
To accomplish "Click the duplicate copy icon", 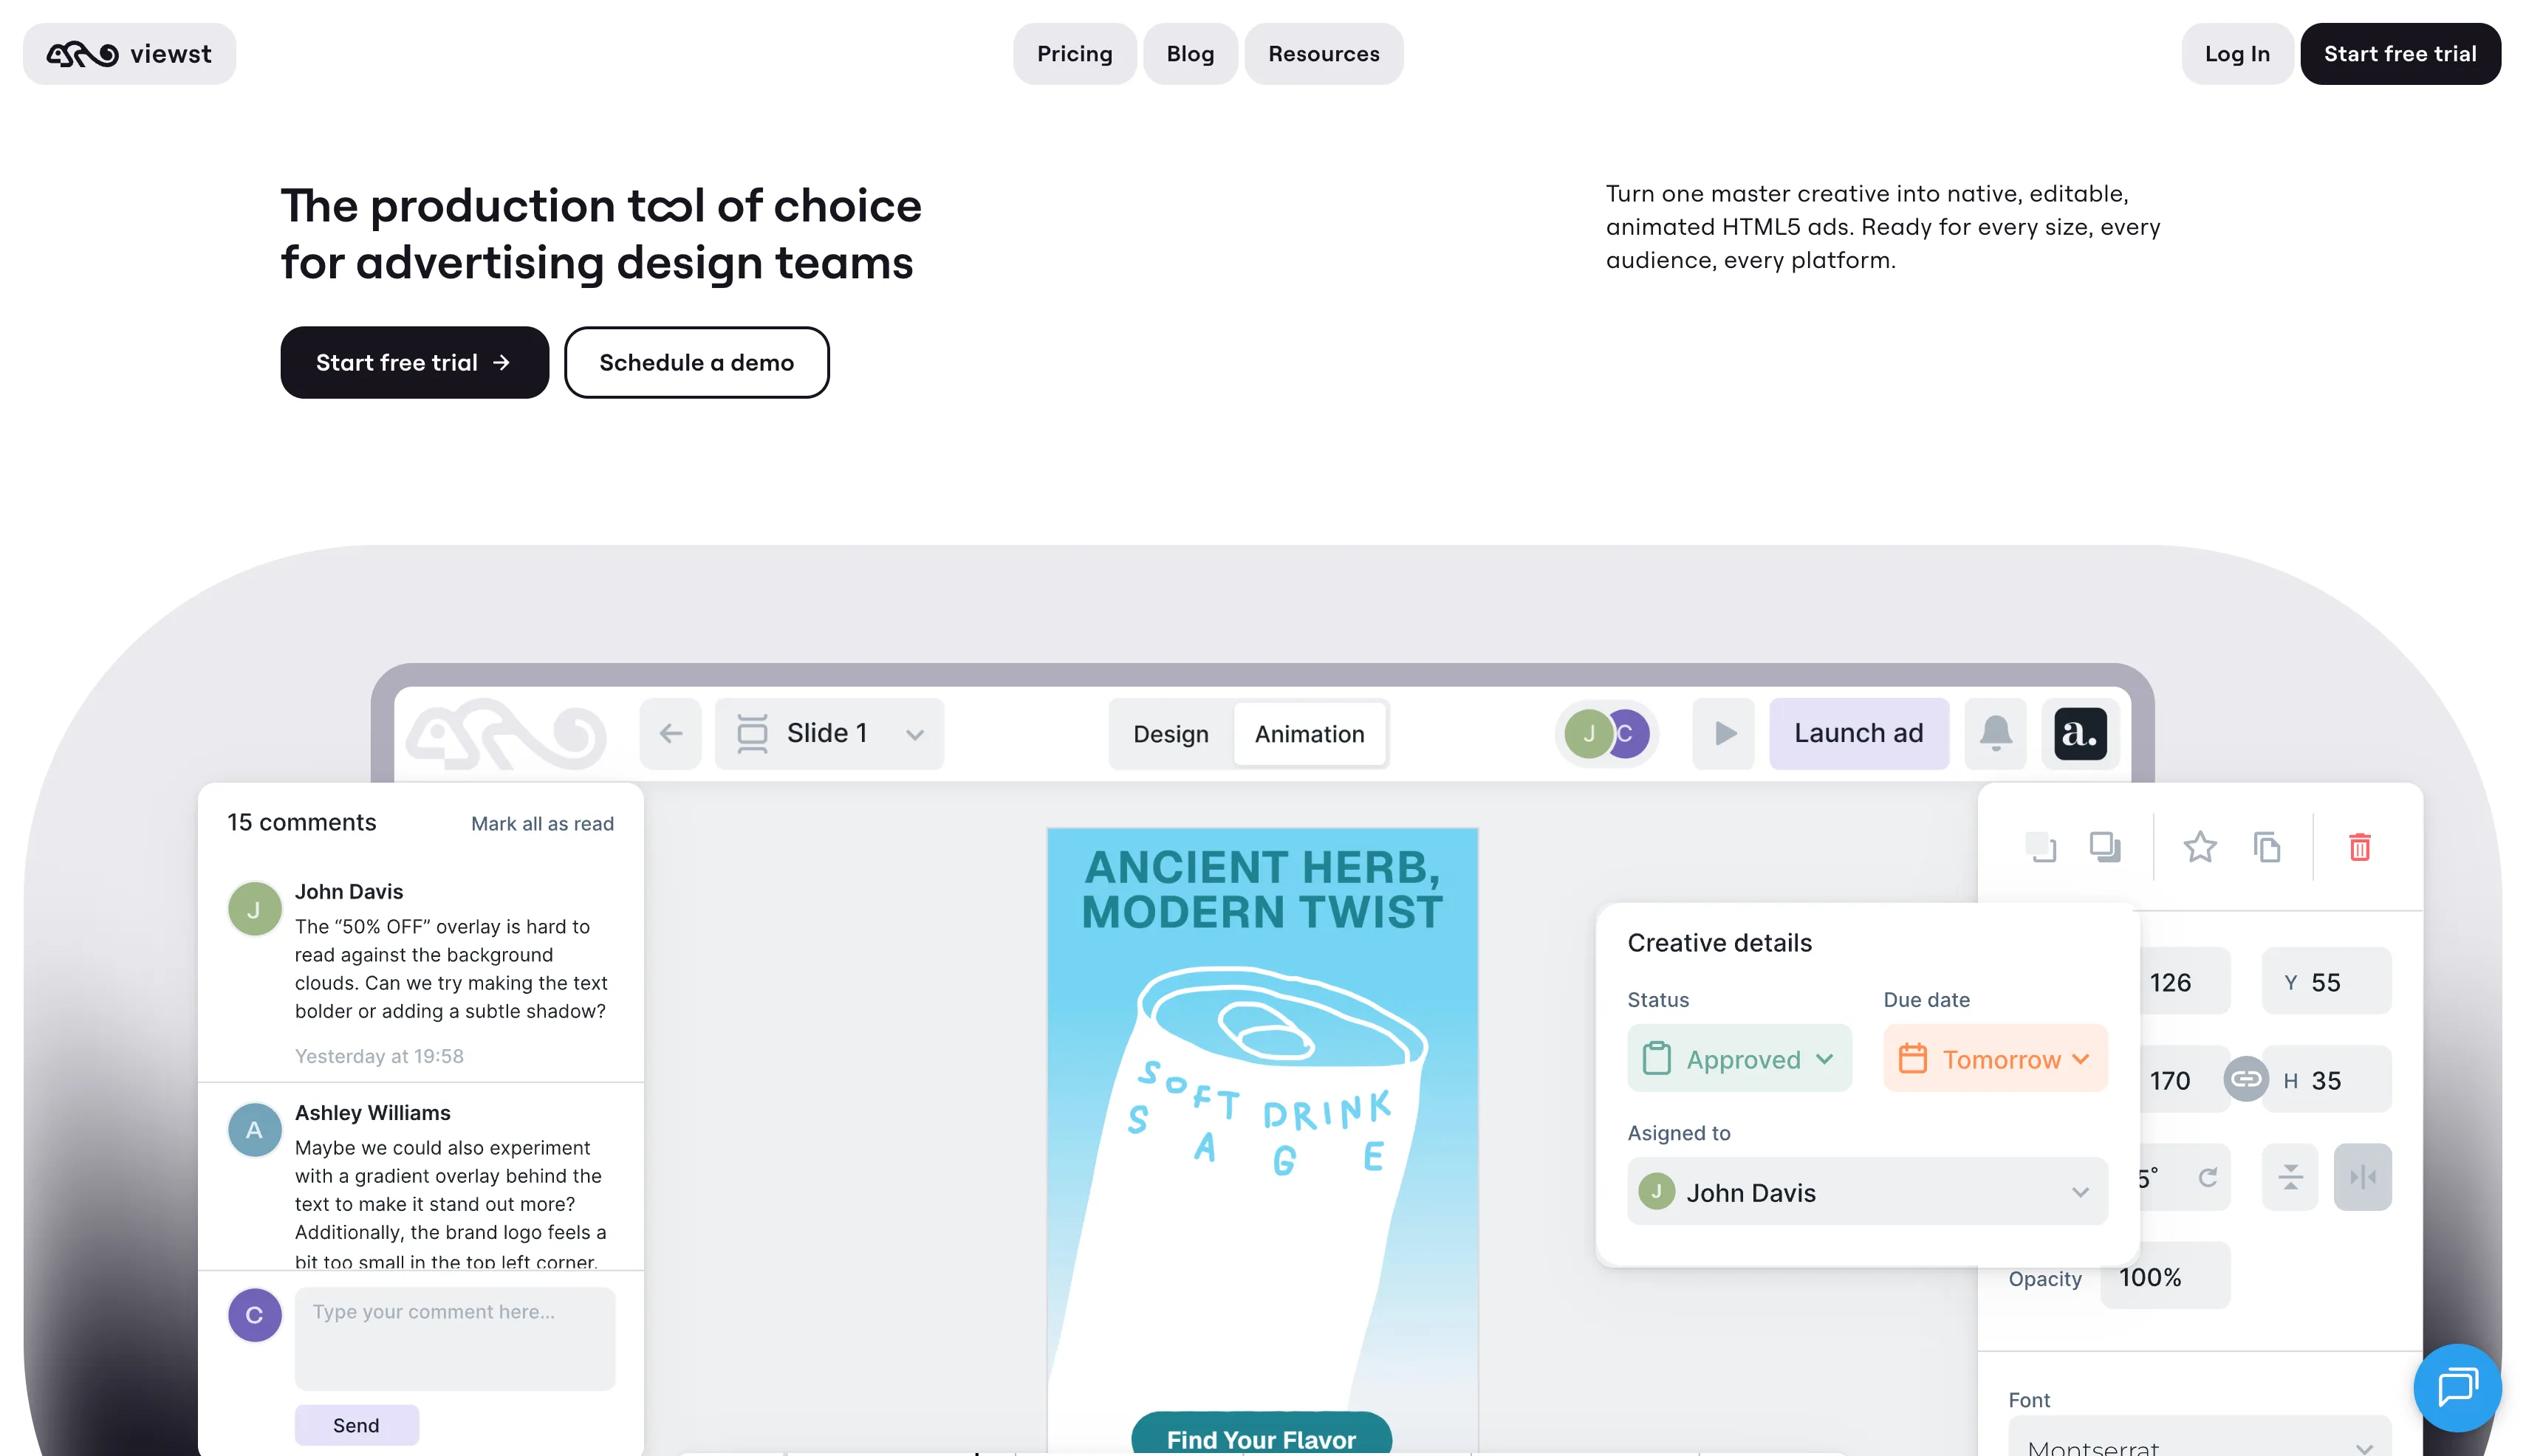I will coord(2266,847).
